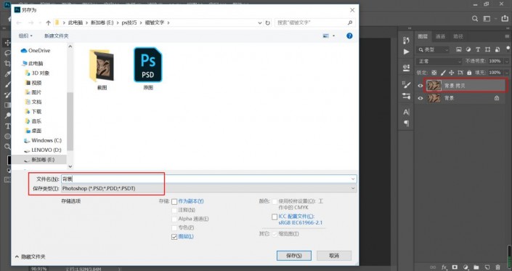
Task: Toggle the 注释 checkbox
Action: coord(174,210)
